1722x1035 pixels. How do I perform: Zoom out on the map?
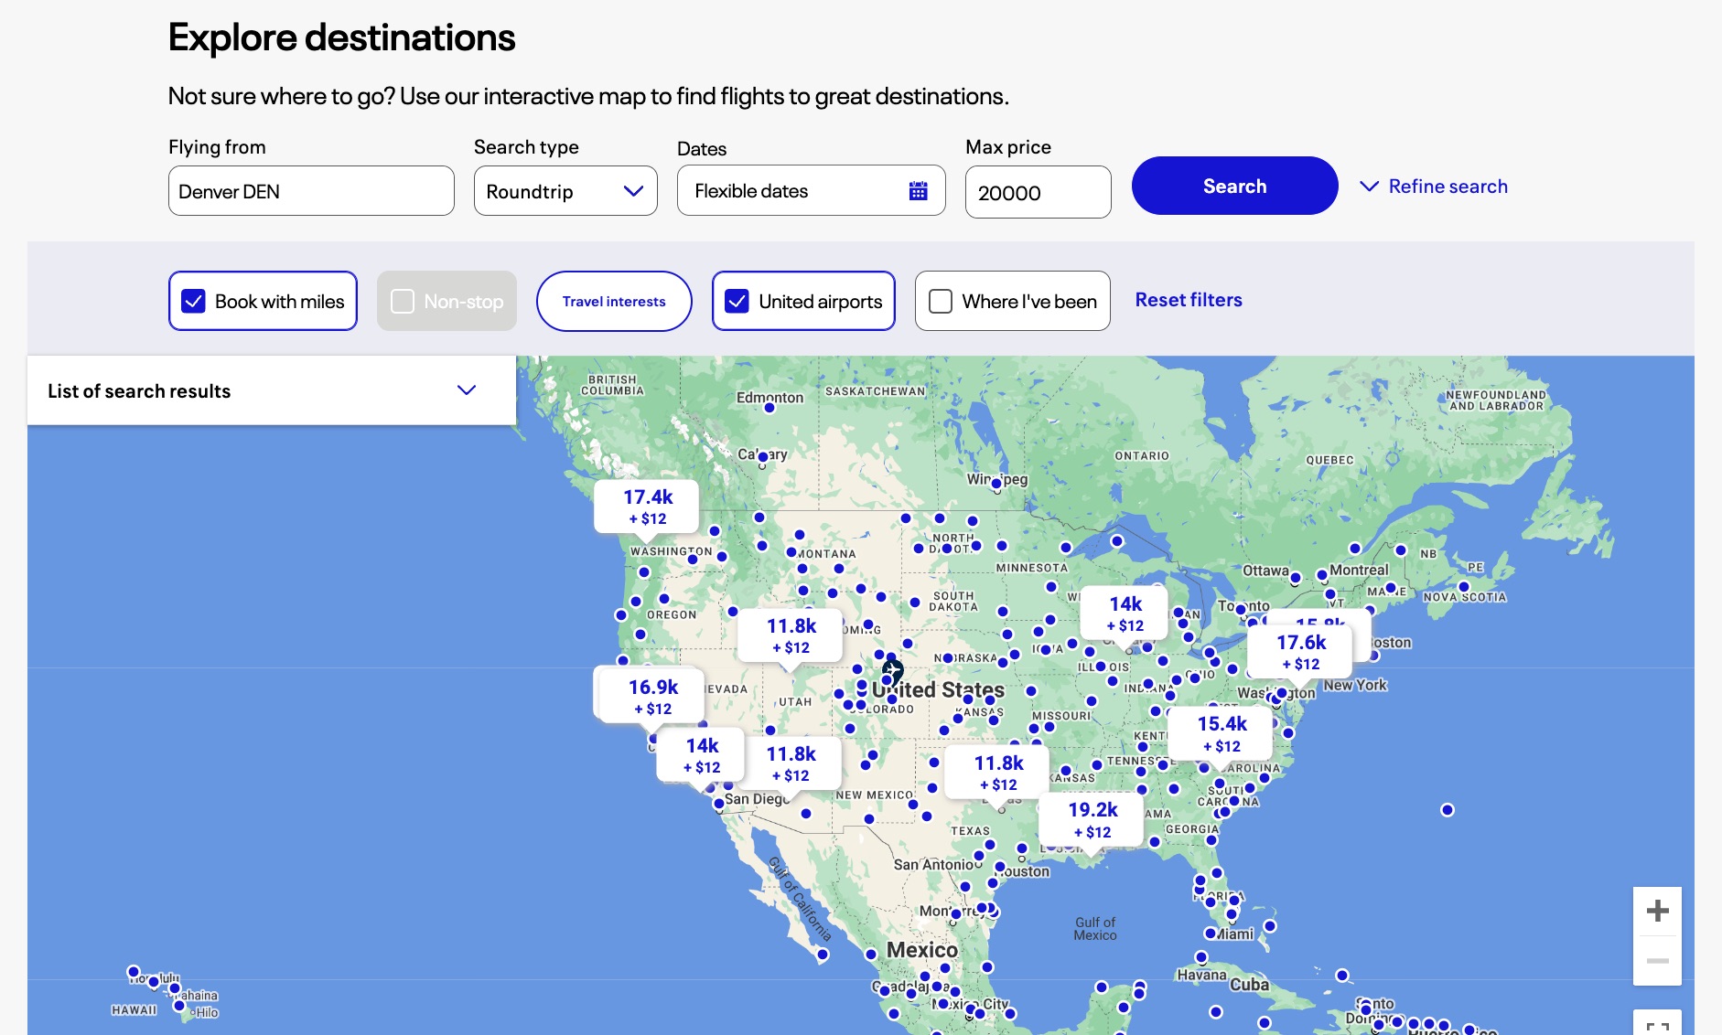click(x=1657, y=960)
